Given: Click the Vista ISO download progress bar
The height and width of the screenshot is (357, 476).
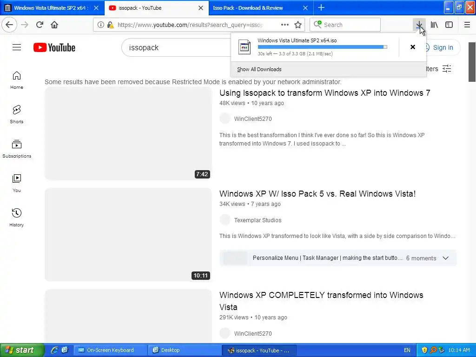Looking at the screenshot, I should point(322,47).
